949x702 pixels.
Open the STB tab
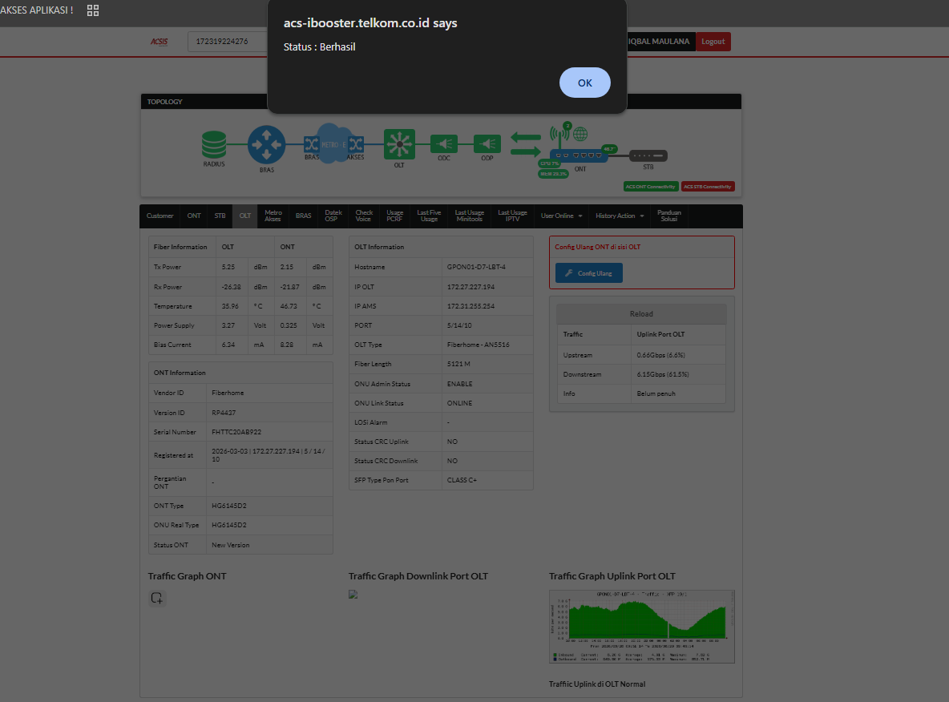[x=220, y=216]
